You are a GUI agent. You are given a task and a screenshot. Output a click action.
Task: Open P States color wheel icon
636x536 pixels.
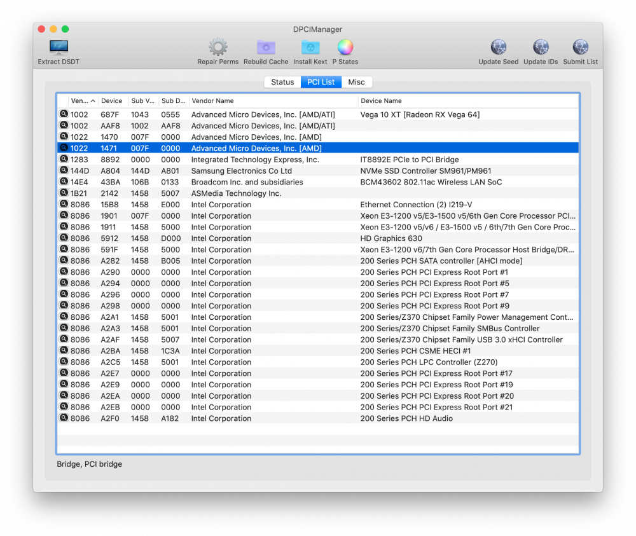coord(345,47)
